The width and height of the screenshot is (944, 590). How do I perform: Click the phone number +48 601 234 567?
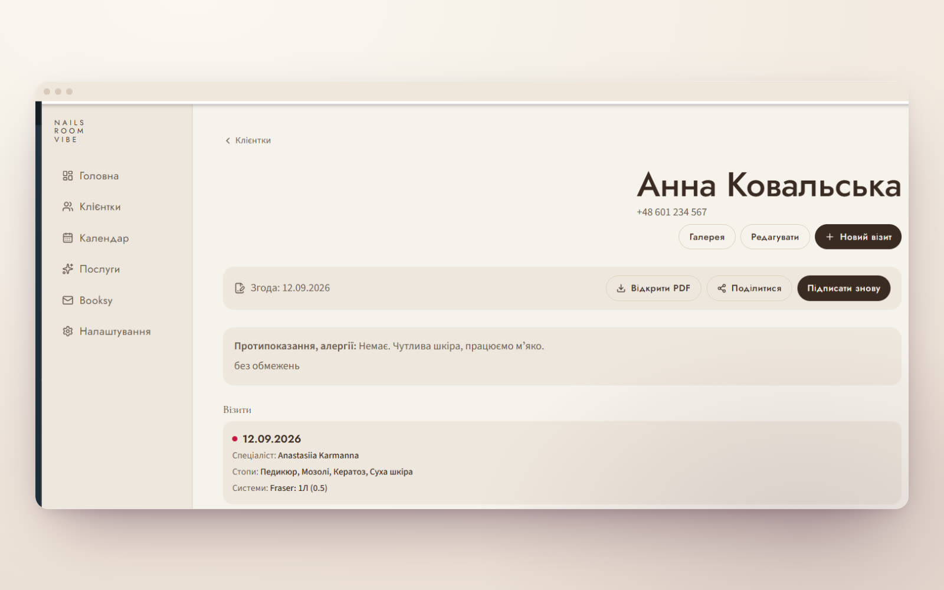pyautogui.click(x=671, y=212)
